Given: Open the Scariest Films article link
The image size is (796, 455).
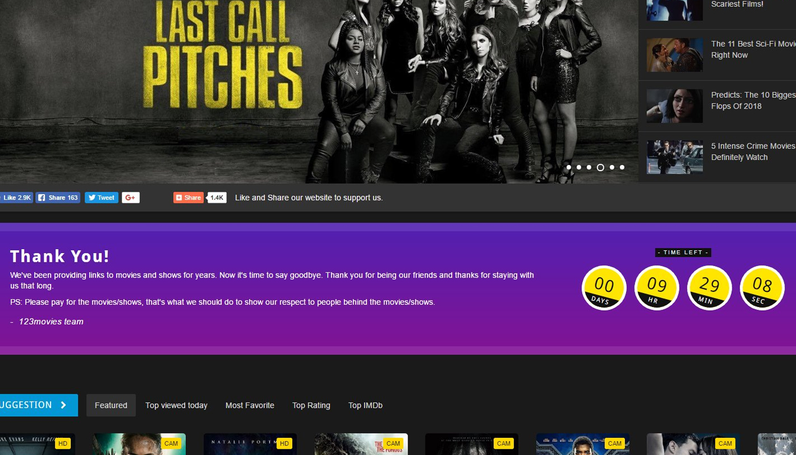Looking at the screenshot, I should pos(736,5).
